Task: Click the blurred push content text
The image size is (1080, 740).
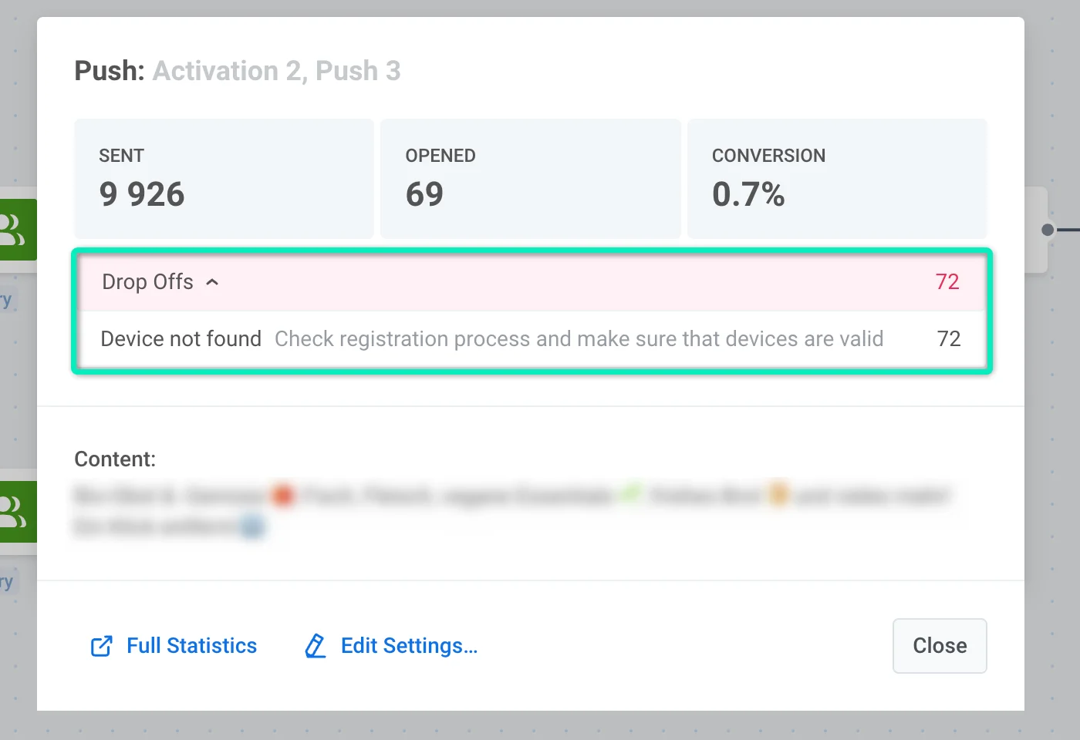Action: (x=509, y=510)
